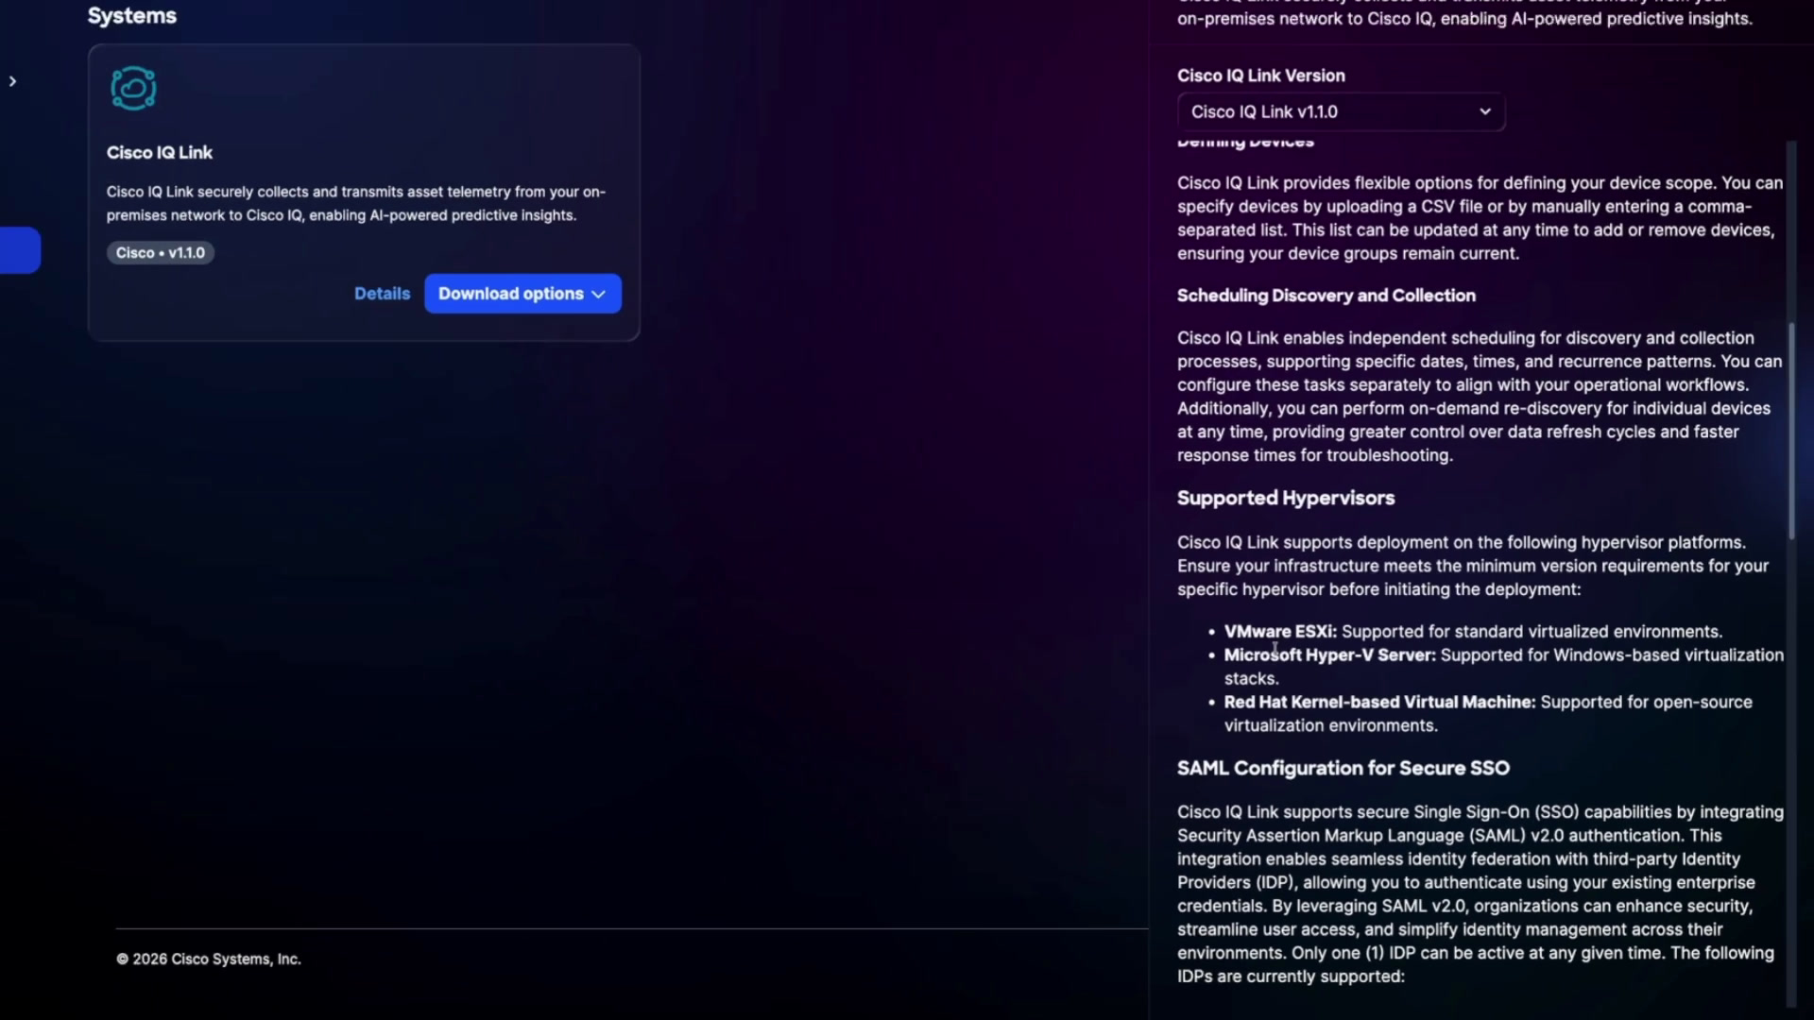Click the © 2026 Cisco Systems, Inc. footer text
The image size is (1814, 1020).
coord(209,959)
